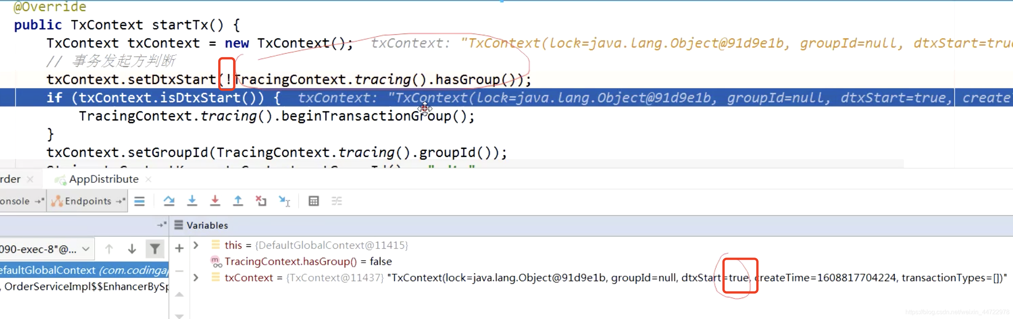Click the Run to Cursor icon
Viewport: 1013px width, 319px height.
tap(284, 201)
